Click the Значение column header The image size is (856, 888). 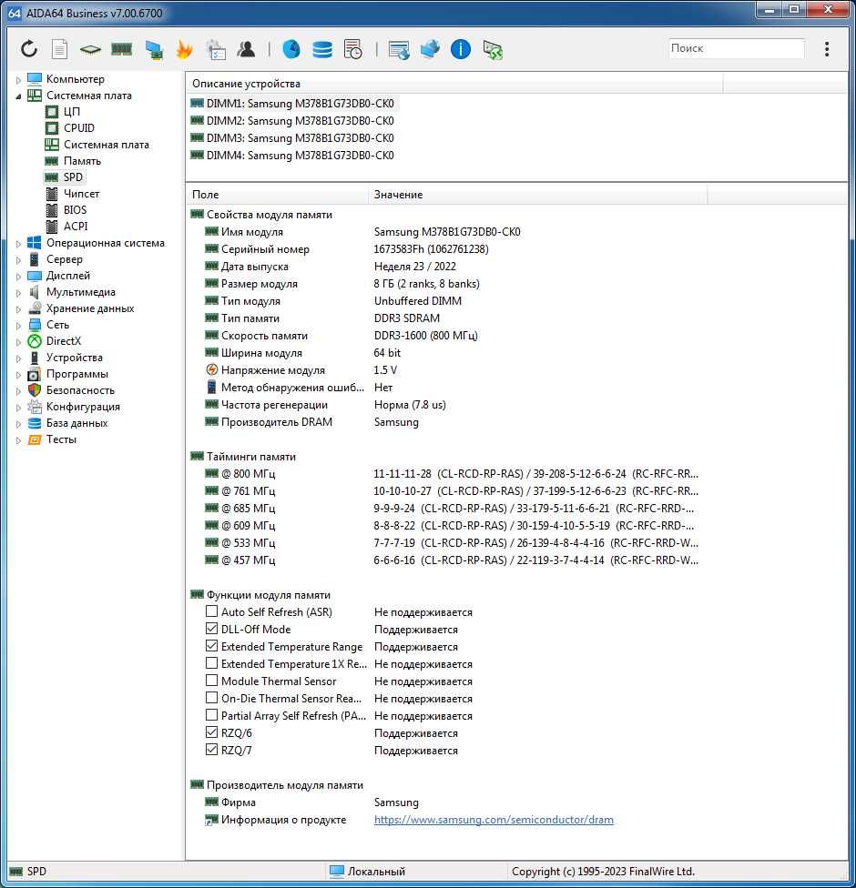538,195
